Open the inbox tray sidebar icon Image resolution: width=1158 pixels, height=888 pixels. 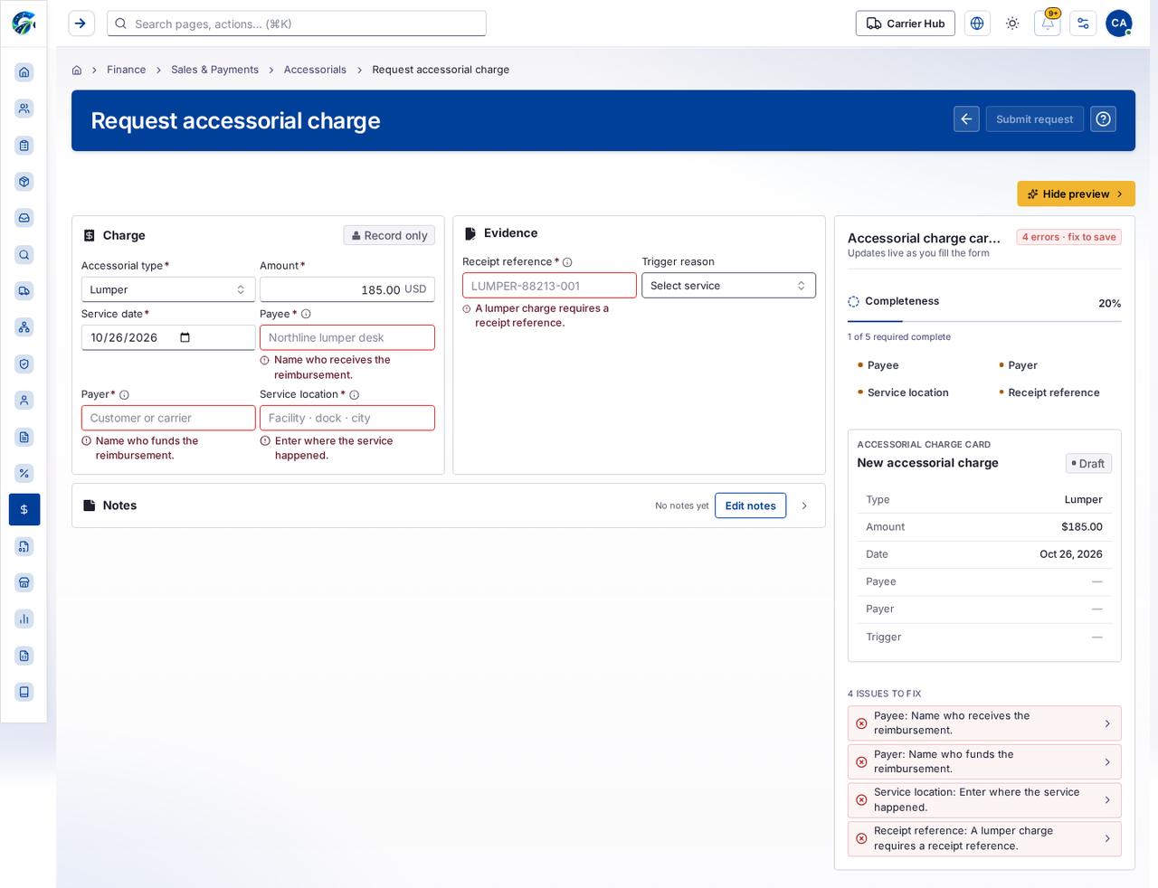tap(24, 218)
